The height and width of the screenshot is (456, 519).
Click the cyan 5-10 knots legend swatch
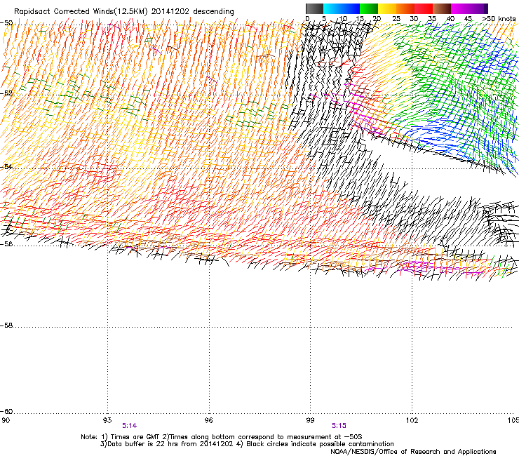pyautogui.click(x=332, y=8)
